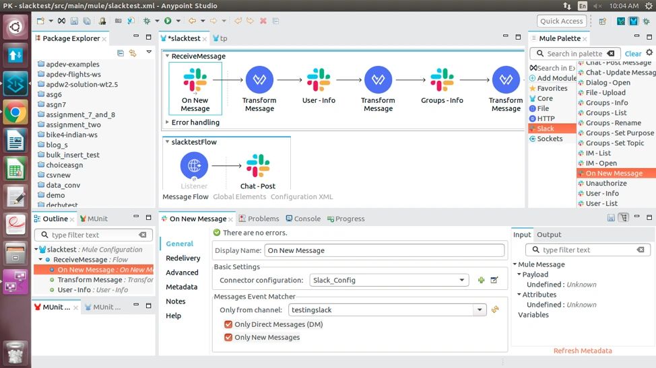Collapse Payload metadata node

519,274
